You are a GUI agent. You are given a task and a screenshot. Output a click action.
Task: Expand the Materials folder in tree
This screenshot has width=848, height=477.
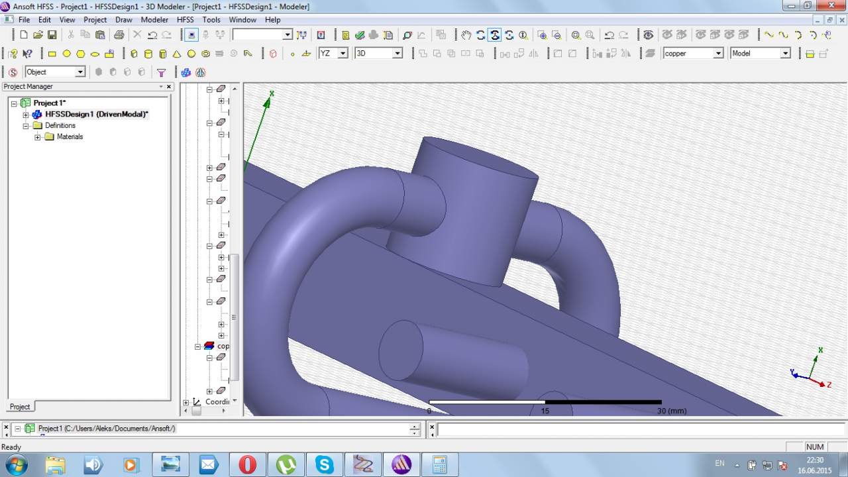[x=38, y=137]
